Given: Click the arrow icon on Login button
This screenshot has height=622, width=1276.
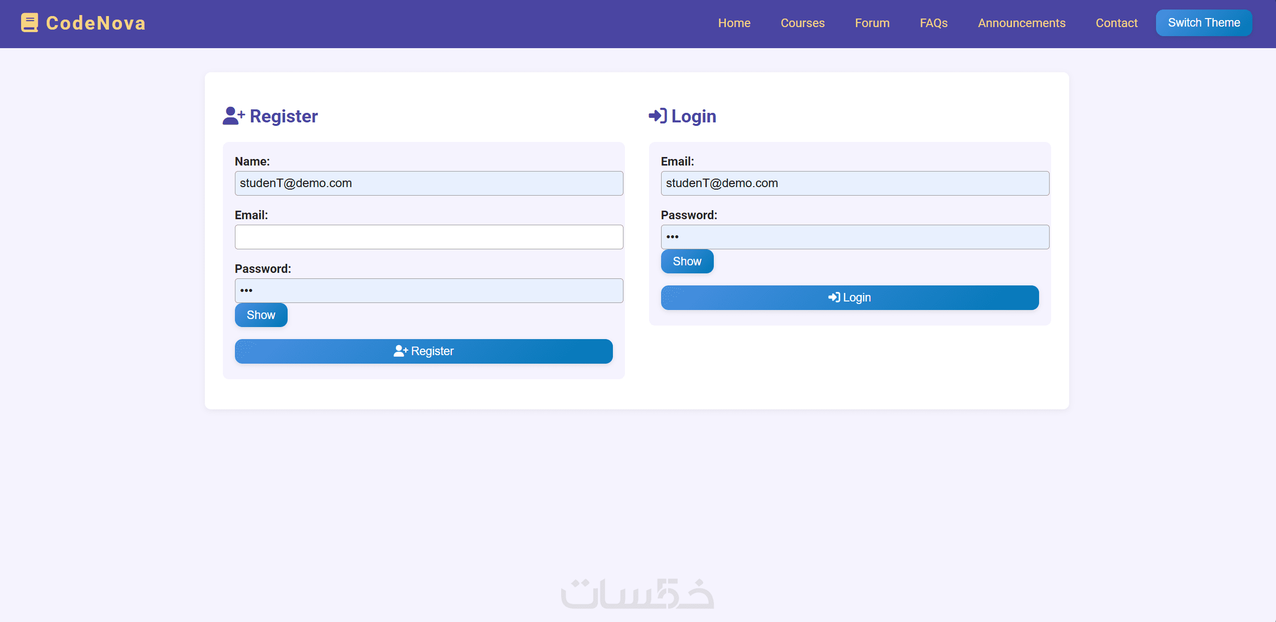Looking at the screenshot, I should (x=834, y=297).
